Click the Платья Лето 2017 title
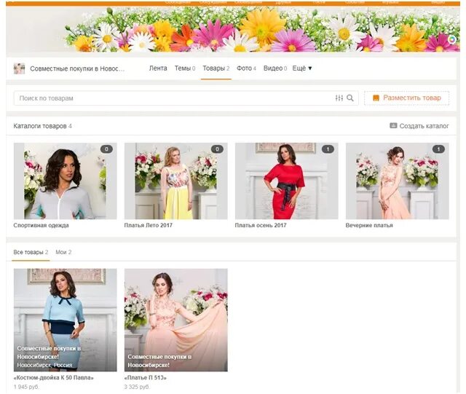Screen dimensions: 466x394 (x=149, y=225)
